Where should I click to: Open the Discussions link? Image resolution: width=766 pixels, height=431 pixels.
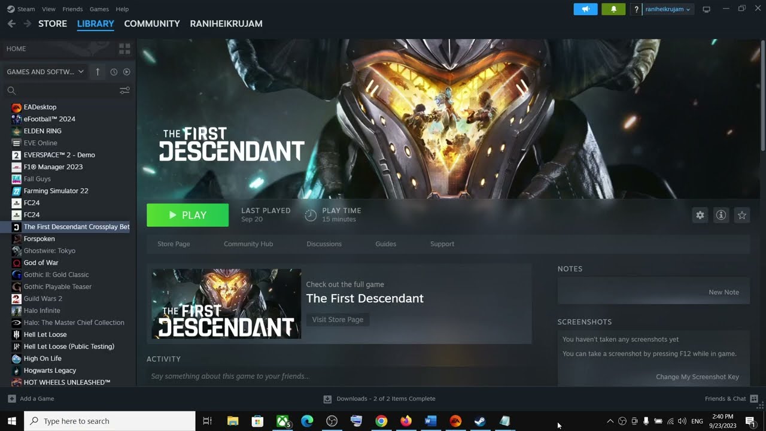click(x=324, y=244)
